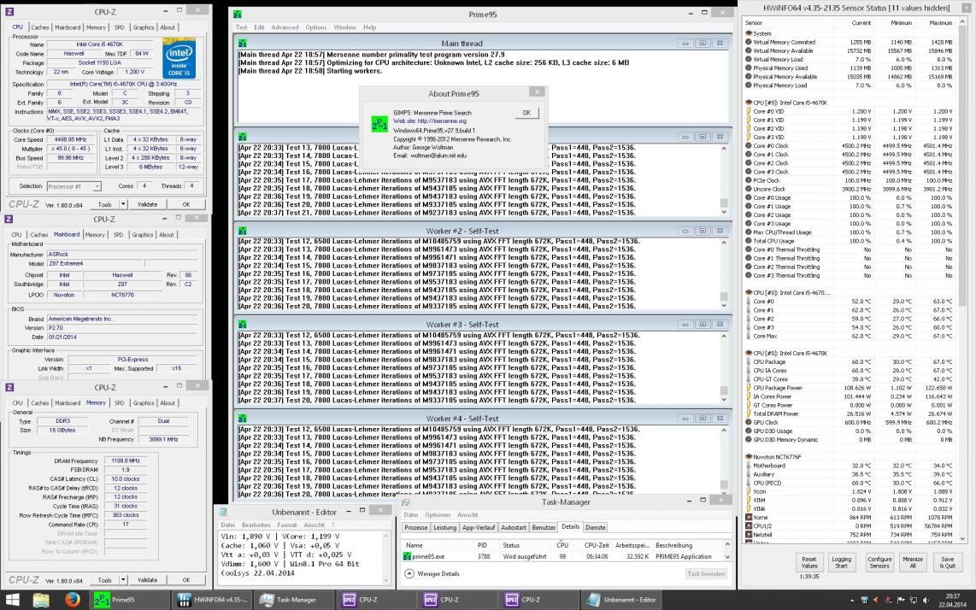Image resolution: width=976 pixels, height=610 pixels.
Task: Show hidden system tray icons arrow
Action: [850, 601]
